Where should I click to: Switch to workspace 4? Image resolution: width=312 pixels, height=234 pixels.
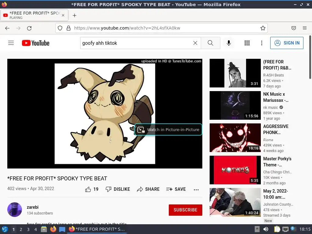pyautogui.click(x=36, y=229)
